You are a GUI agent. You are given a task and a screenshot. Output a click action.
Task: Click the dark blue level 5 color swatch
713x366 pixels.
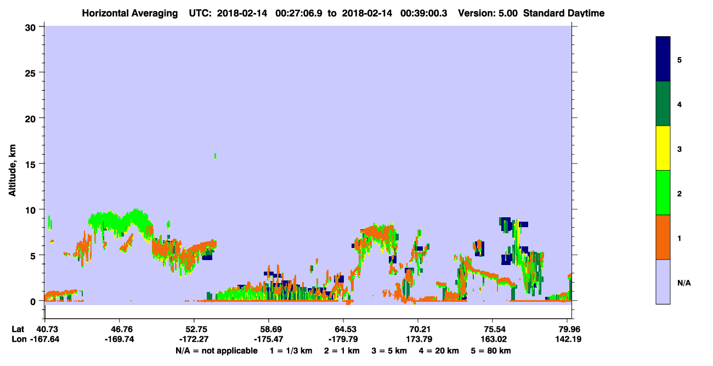[663, 59]
